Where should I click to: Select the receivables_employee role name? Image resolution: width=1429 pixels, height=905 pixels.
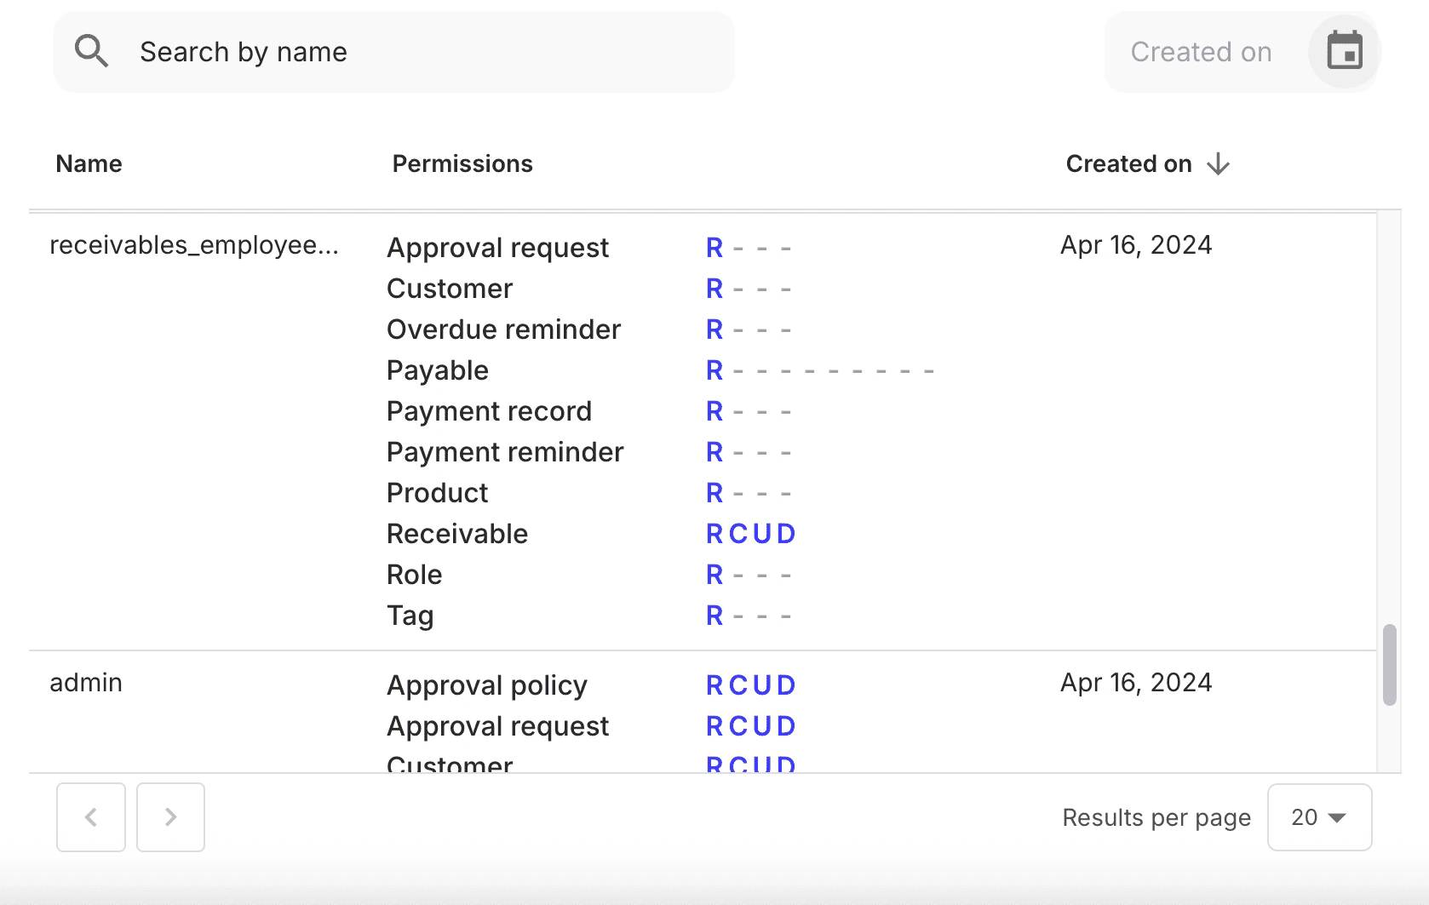(x=194, y=245)
